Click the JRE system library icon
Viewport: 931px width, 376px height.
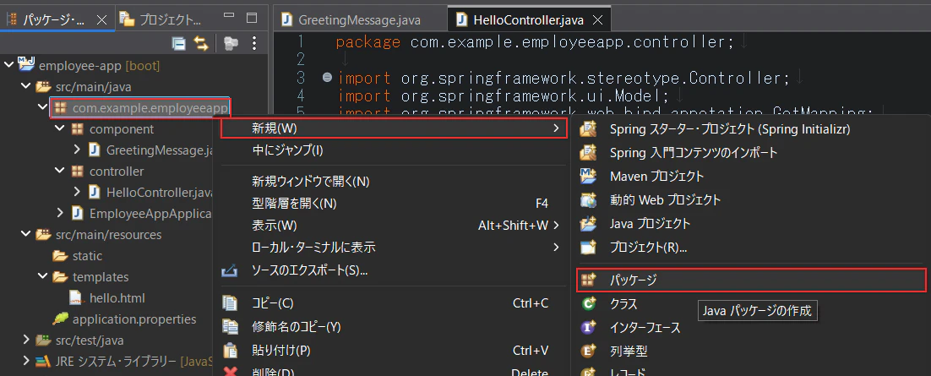[x=43, y=361]
